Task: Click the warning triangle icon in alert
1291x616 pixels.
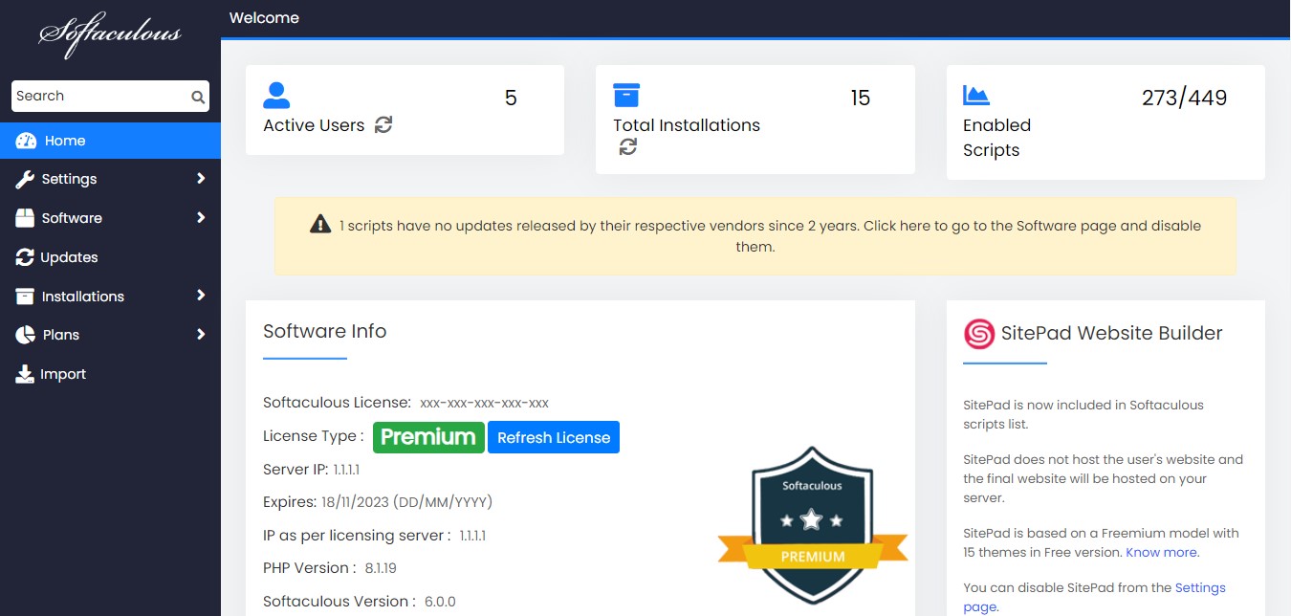Action: coord(320,225)
